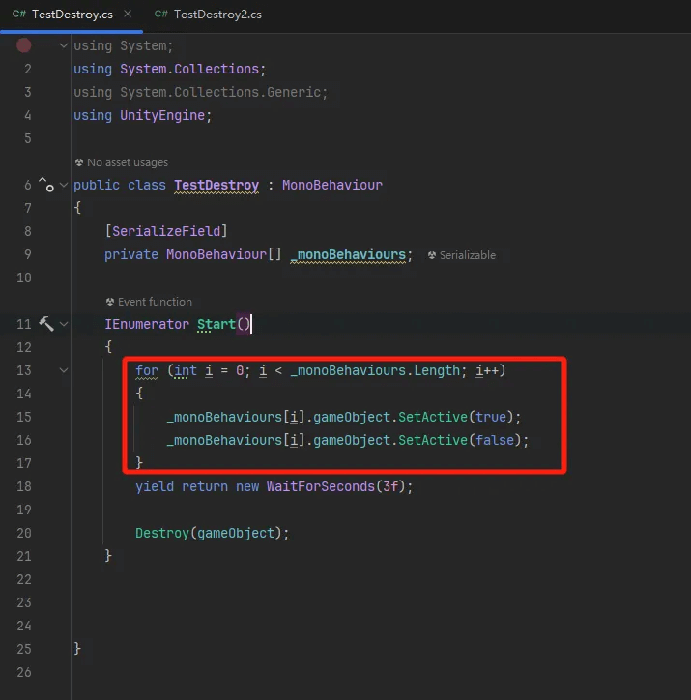
Task: Open the No asset usages code lens
Action: click(128, 162)
